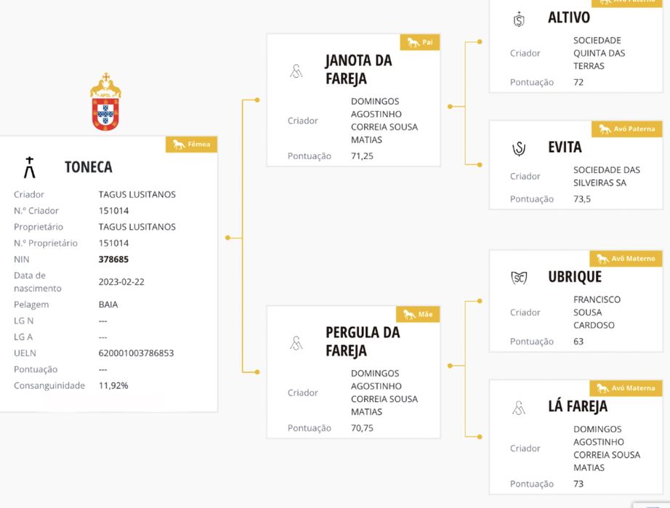Click the Mãe badge on dam card
The width and height of the screenshot is (670, 508).
click(x=418, y=315)
